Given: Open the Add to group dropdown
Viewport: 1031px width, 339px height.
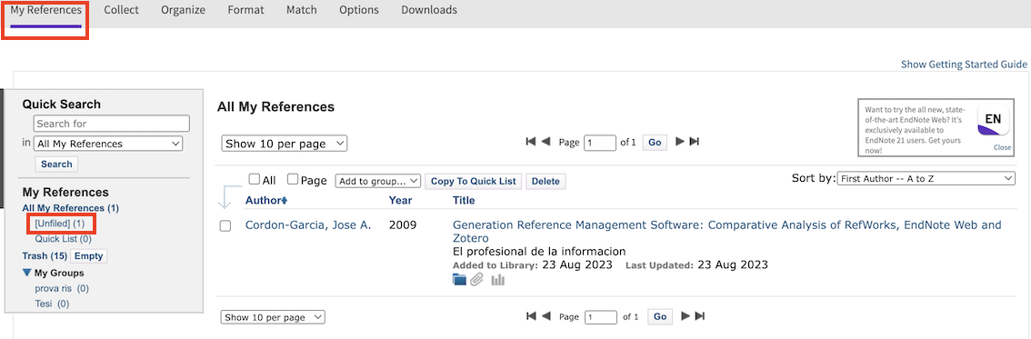Looking at the screenshot, I should (x=377, y=181).
